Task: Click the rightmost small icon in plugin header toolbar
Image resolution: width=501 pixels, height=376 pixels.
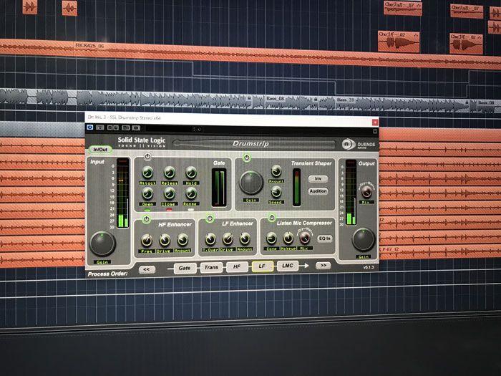Action: click(x=136, y=128)
